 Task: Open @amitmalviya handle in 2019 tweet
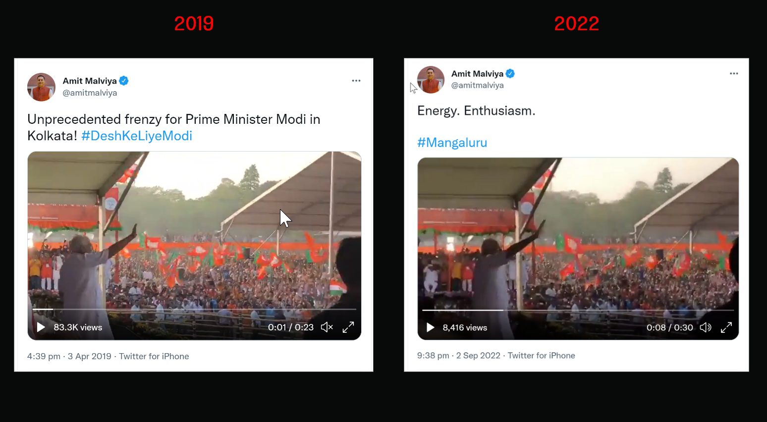pyautogui.click(x=90, y=93)
